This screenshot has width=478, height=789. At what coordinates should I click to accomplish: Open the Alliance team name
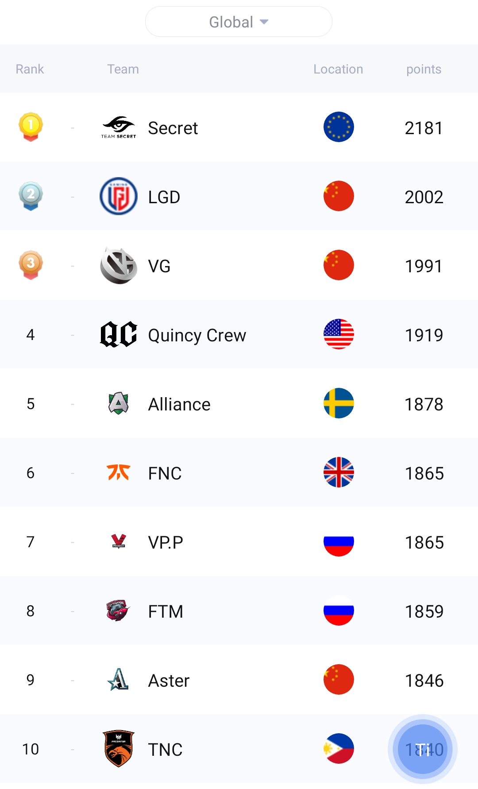[x=179, y=404]
